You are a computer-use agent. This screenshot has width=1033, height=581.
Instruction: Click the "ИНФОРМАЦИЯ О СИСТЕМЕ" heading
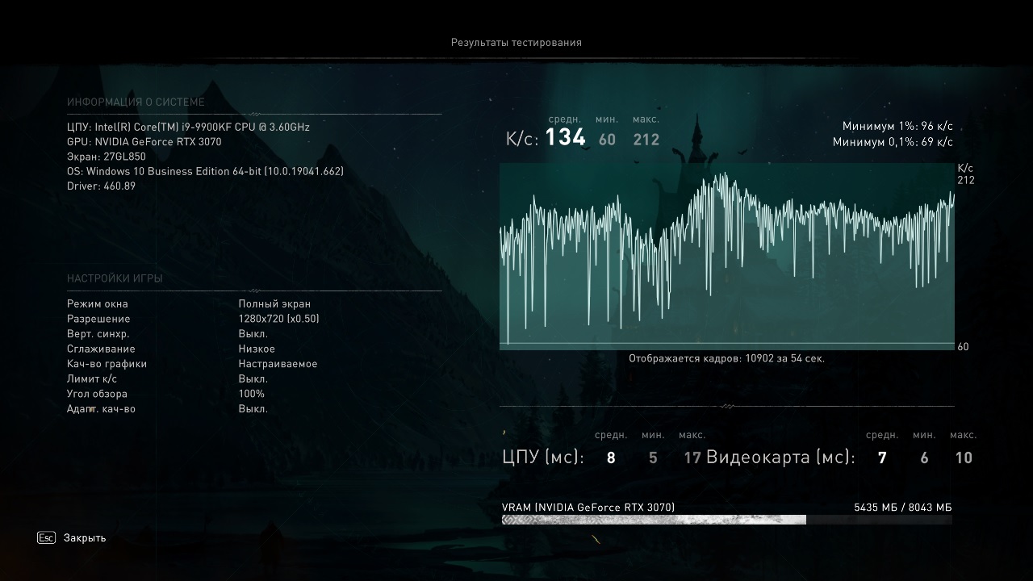coord(136,102)
